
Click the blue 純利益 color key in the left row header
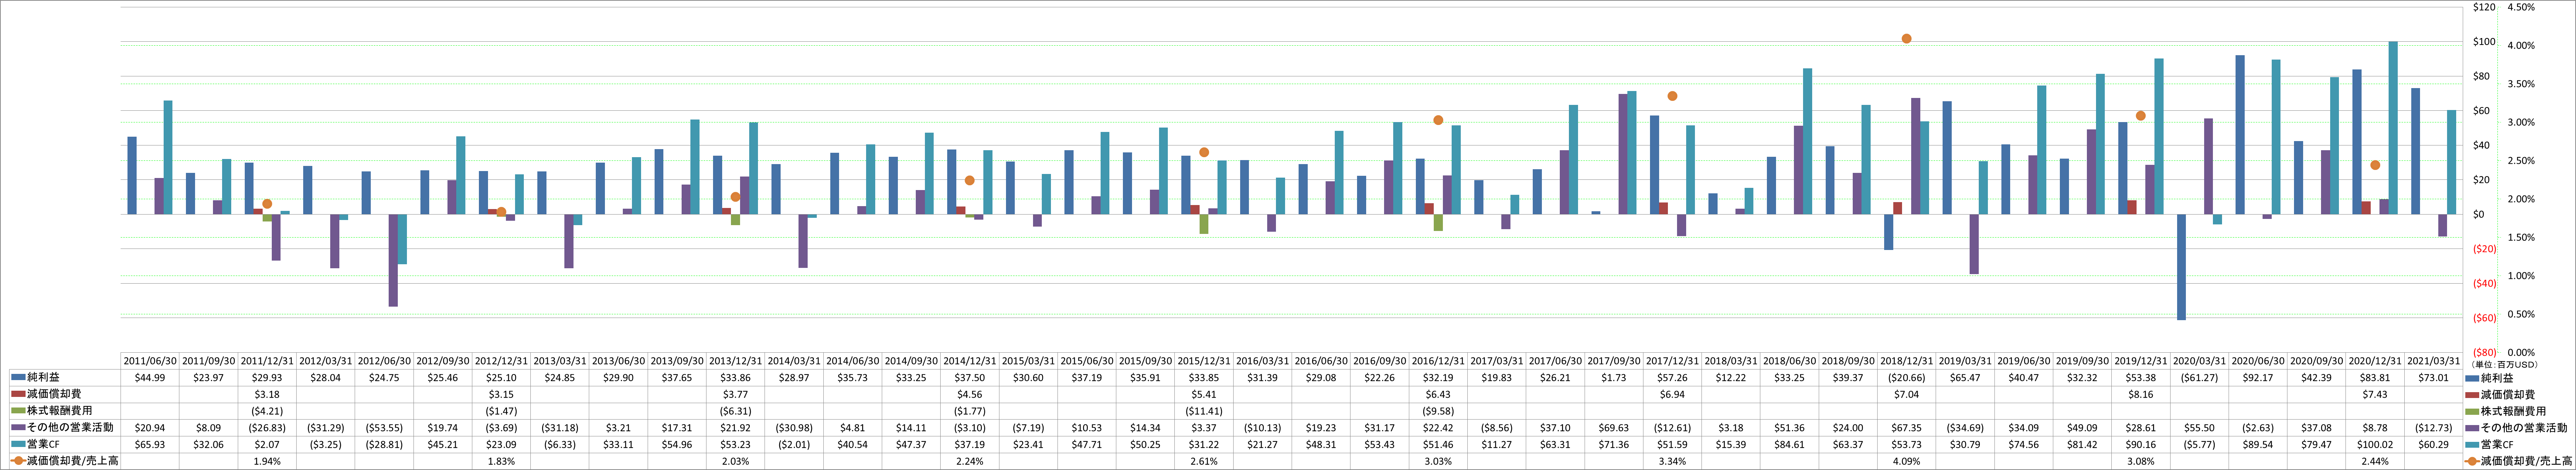(18, 378)
